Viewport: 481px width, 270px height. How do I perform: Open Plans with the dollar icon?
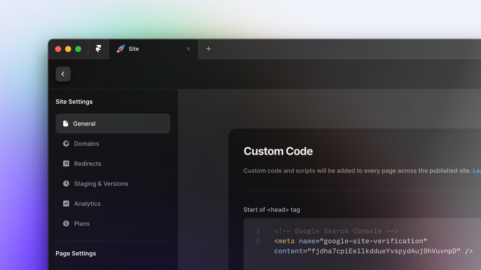coord(66,224)
